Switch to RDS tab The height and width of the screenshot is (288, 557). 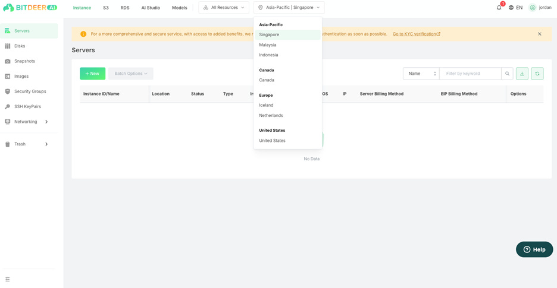(x=125, y=8)
